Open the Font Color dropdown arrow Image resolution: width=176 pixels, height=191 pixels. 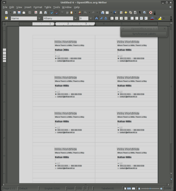pyautogui.click(x=156, y=18)
